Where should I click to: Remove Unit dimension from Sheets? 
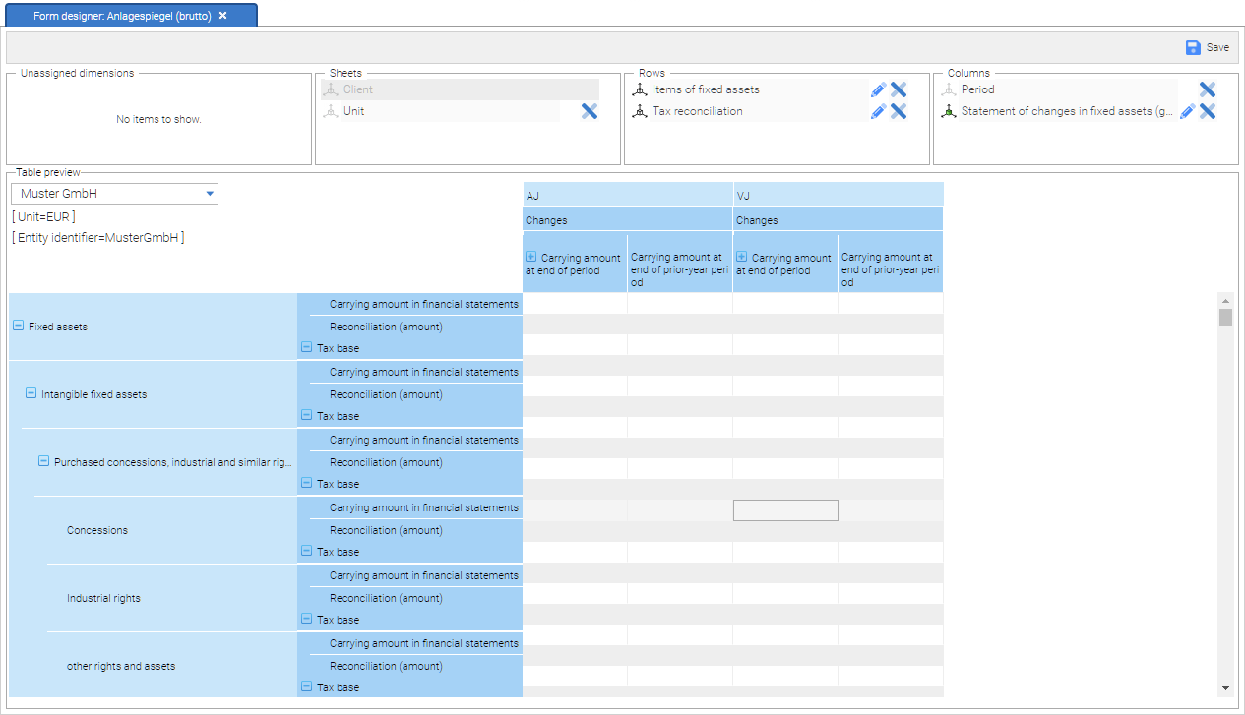[x=590, y=111]
